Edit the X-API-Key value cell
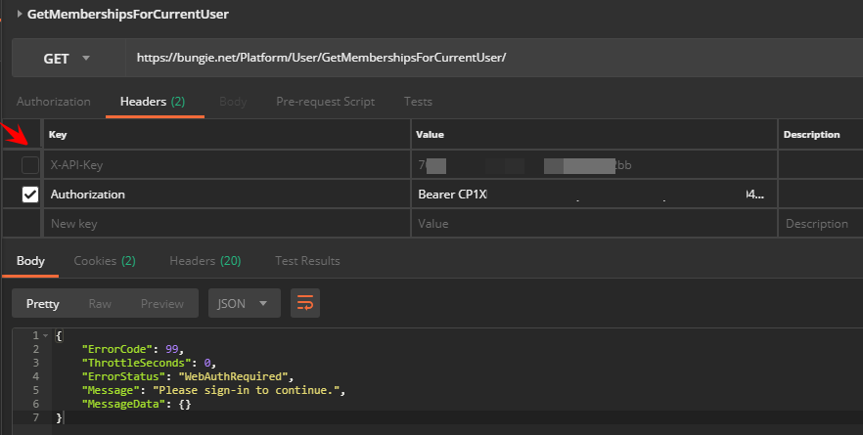This screenshot has width=863, height=435. click(x=594, y=165)
